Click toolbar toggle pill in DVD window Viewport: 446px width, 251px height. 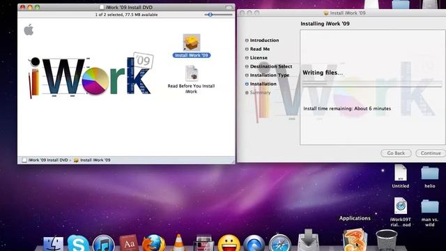[x=229, y=7]
